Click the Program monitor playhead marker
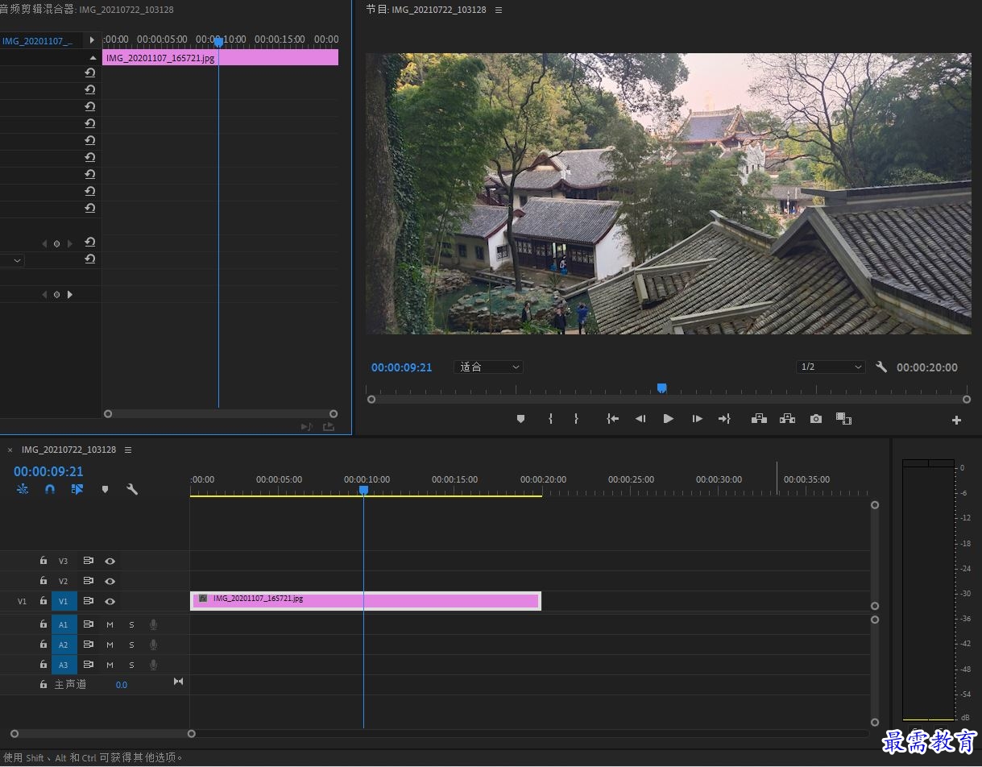 pos(661,388)
